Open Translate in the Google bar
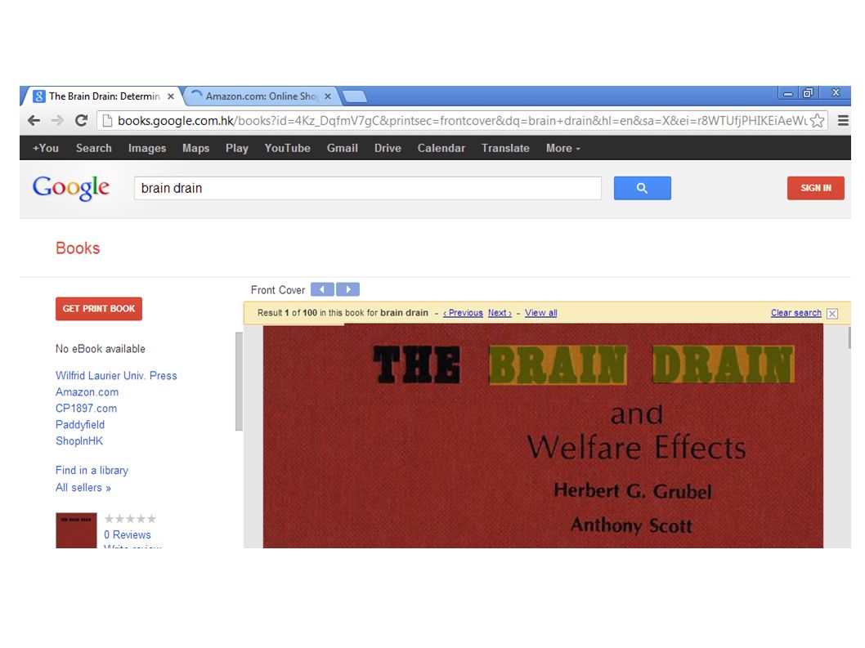Viewport: 865px width, 648px height. (505, 148)
